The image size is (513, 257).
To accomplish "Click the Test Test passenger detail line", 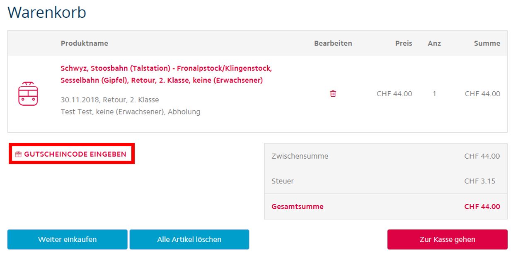I will 131,112.
